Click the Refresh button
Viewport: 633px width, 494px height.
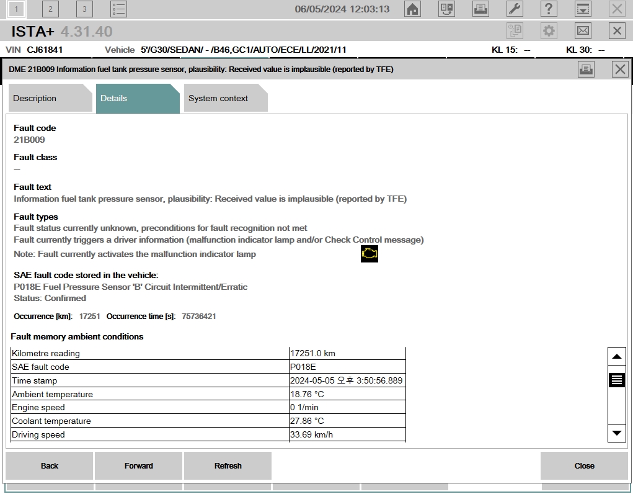[228, 465]
